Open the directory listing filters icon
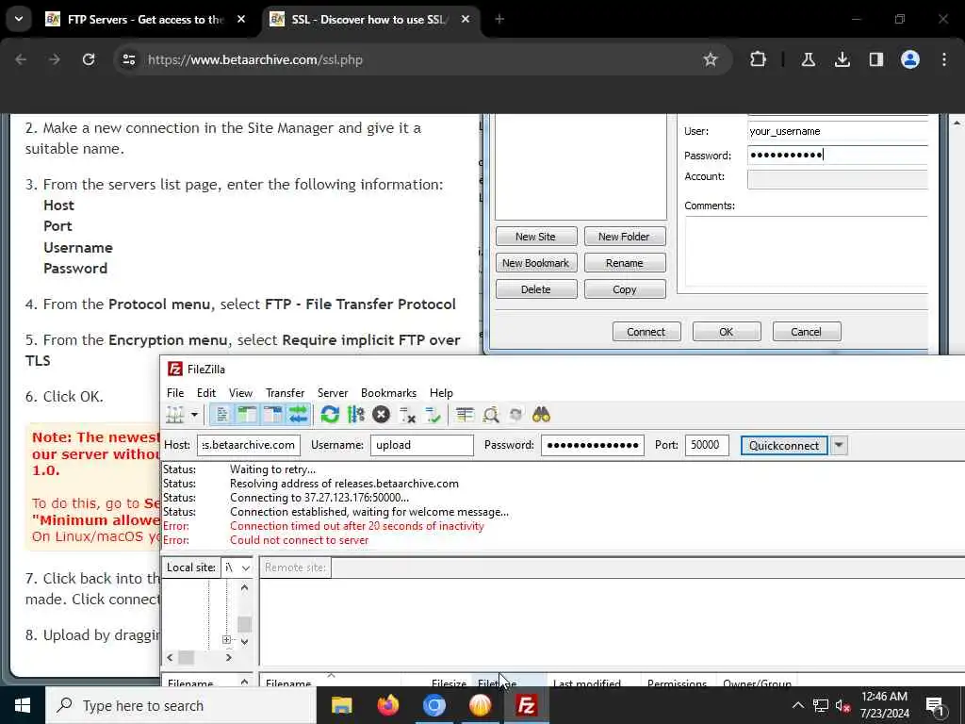Screen dimensions: 965x724 click(x=465, y=415)
